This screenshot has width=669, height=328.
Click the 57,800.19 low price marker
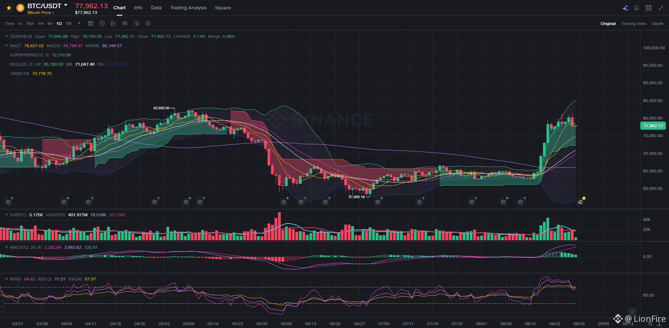(x=357, y=197)
